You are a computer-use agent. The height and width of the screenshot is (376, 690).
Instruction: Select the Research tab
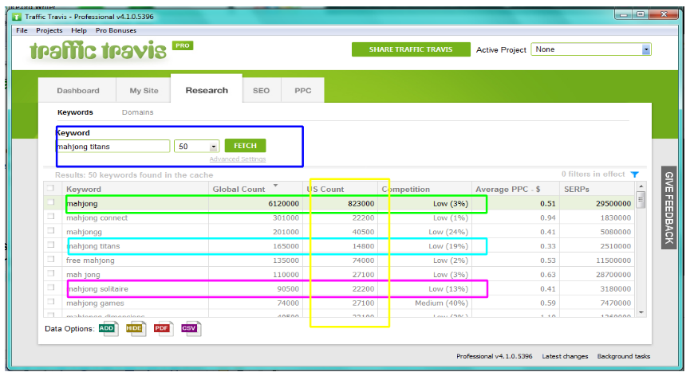pos(207,90)
